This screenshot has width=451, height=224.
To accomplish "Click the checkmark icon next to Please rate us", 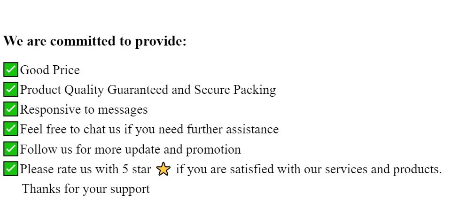I will (x=11, y=169).
